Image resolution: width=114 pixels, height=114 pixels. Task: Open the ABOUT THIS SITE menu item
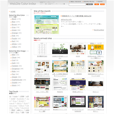tap(75, 2)
